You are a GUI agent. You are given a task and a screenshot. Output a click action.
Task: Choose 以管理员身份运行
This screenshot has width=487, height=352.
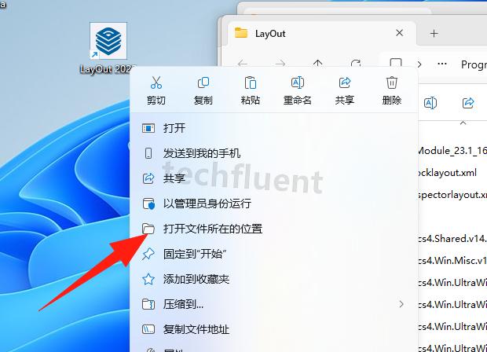pos(273,203)
